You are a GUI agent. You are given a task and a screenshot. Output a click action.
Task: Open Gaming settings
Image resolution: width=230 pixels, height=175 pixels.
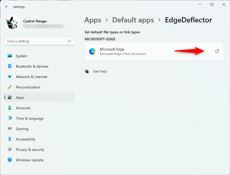39,129
